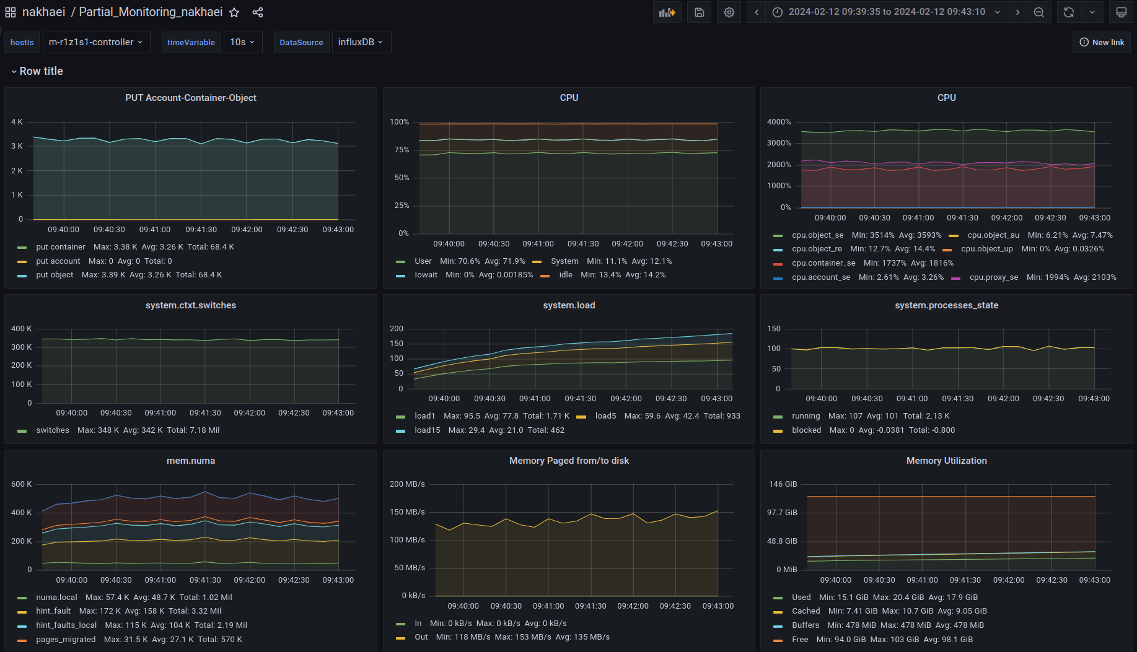Open the 'system.load' panel title menu
This screenshot has height=652, width=1137.
(x=569, y=305)
